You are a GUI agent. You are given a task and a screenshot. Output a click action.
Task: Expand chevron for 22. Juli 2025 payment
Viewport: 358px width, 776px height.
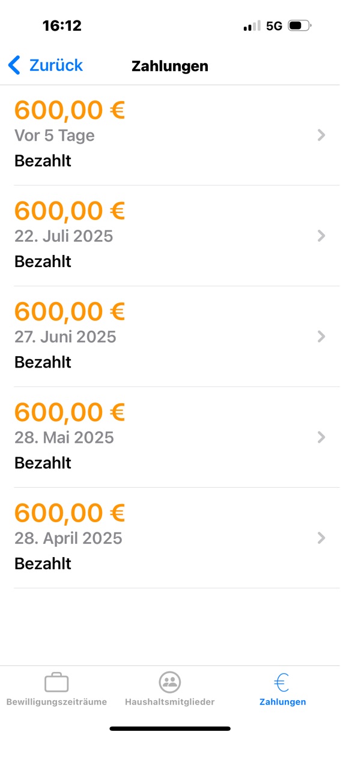[x=321, y=236]
